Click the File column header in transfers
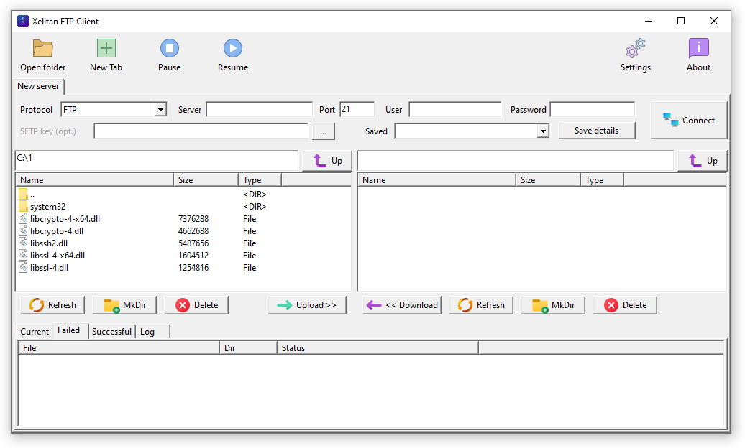 [119, 348]
